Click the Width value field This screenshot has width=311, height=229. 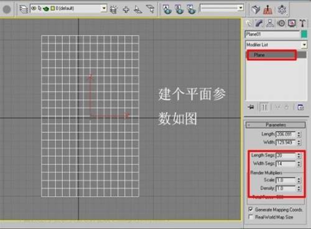[286, 143]
